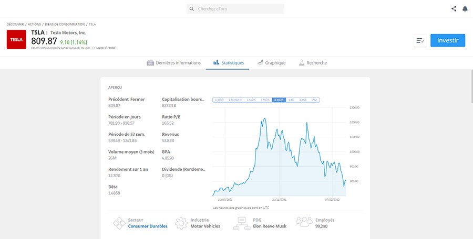
Task: Click the Rendement sur 1 an 12.70%
Action: [114, 176]
